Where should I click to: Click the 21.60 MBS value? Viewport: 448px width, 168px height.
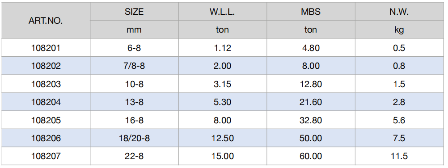tap(311, 102)
